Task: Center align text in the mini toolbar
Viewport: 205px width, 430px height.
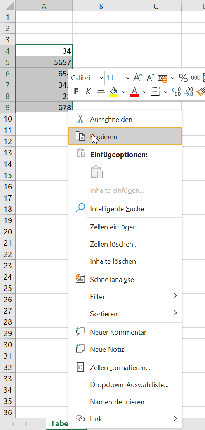Action: (x=101, y=92)
